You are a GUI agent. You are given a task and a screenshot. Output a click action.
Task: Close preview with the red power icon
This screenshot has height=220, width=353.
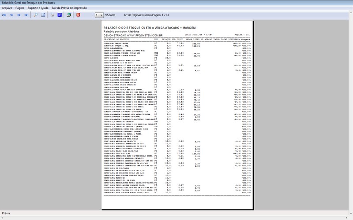[78, 15]
